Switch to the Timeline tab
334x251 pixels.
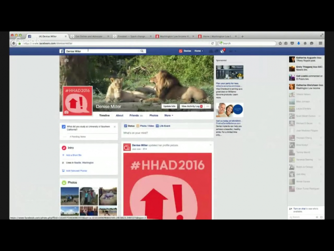click(104, 115)
